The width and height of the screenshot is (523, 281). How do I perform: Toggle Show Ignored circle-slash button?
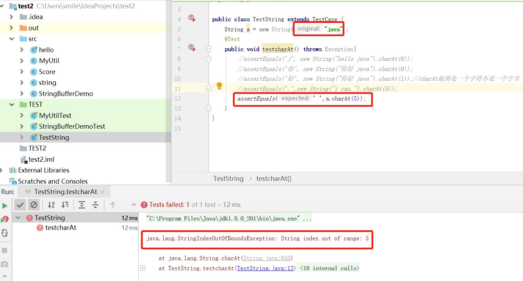pos(34,205)
